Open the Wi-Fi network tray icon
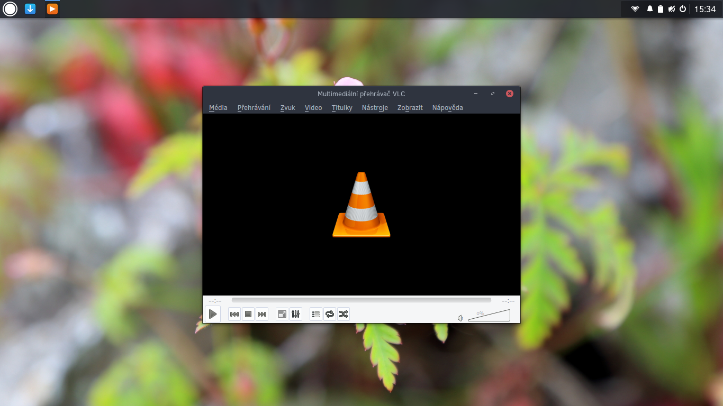Screen dimensions: 723x406 click(635, 9)
